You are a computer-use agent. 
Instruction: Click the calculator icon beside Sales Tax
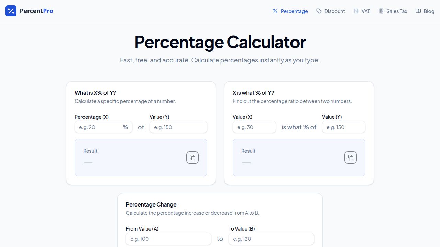click(381, 11)
